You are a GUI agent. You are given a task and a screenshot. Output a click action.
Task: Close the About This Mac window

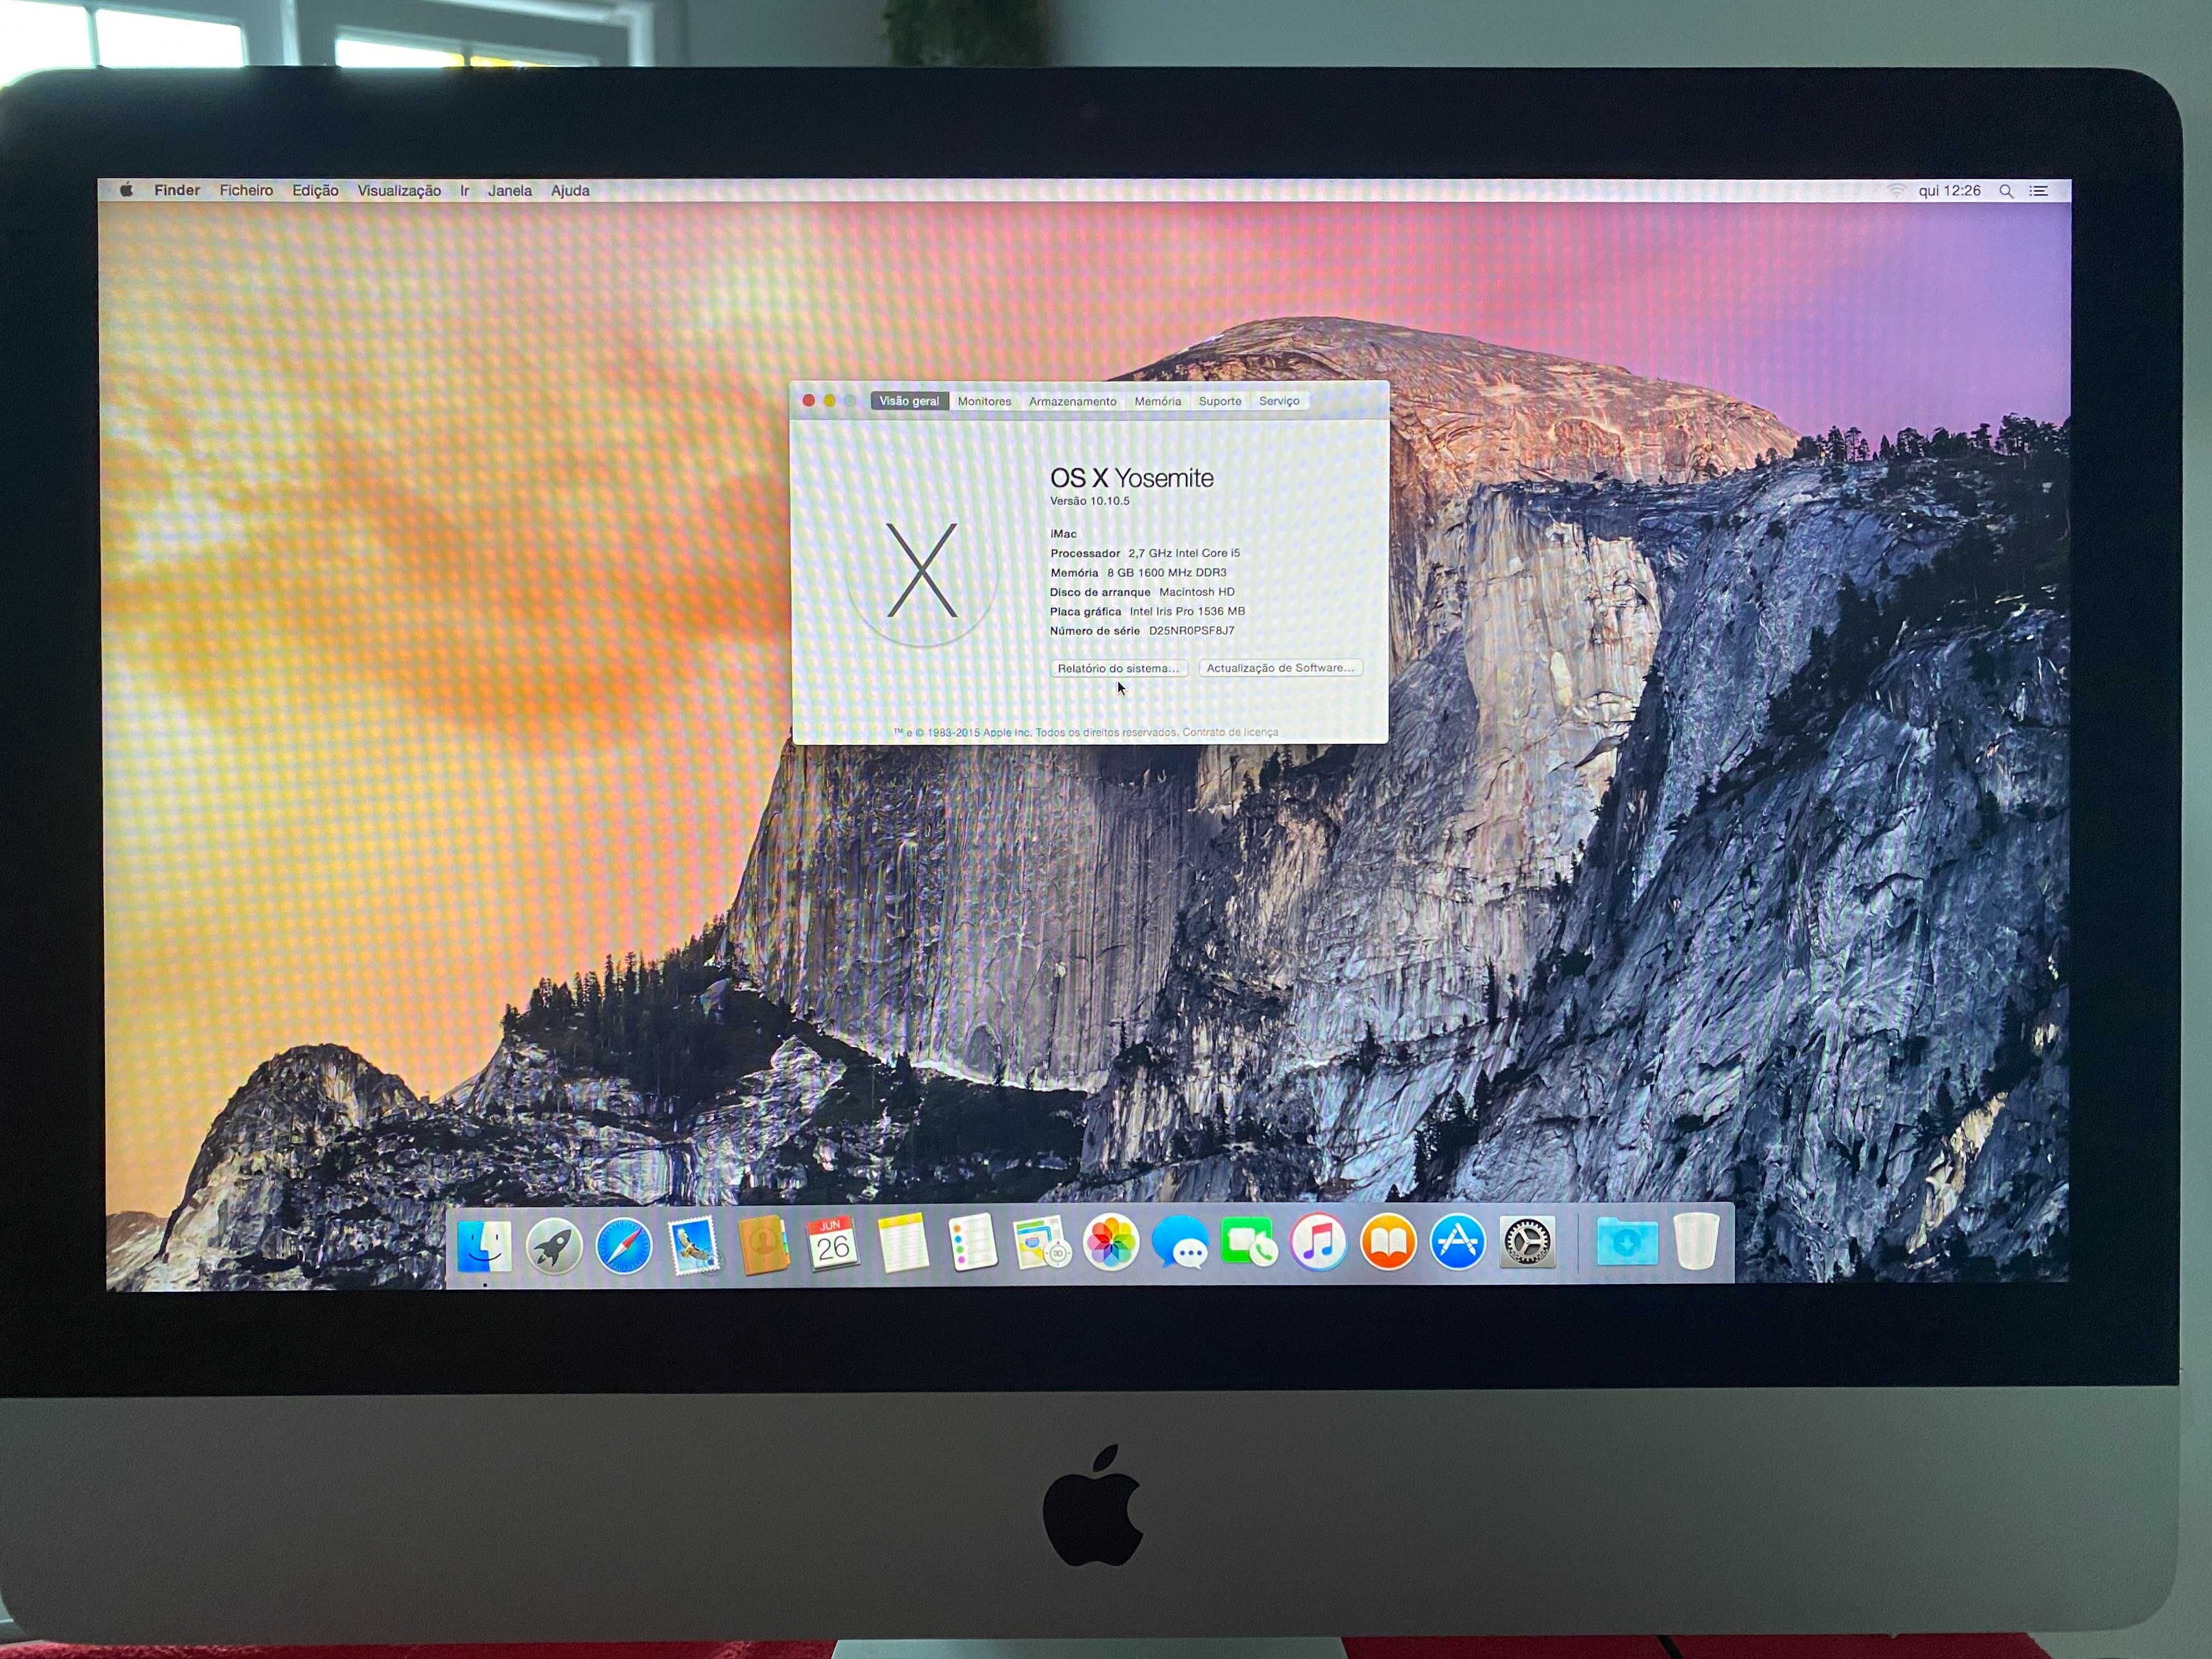tap(808, 401)
